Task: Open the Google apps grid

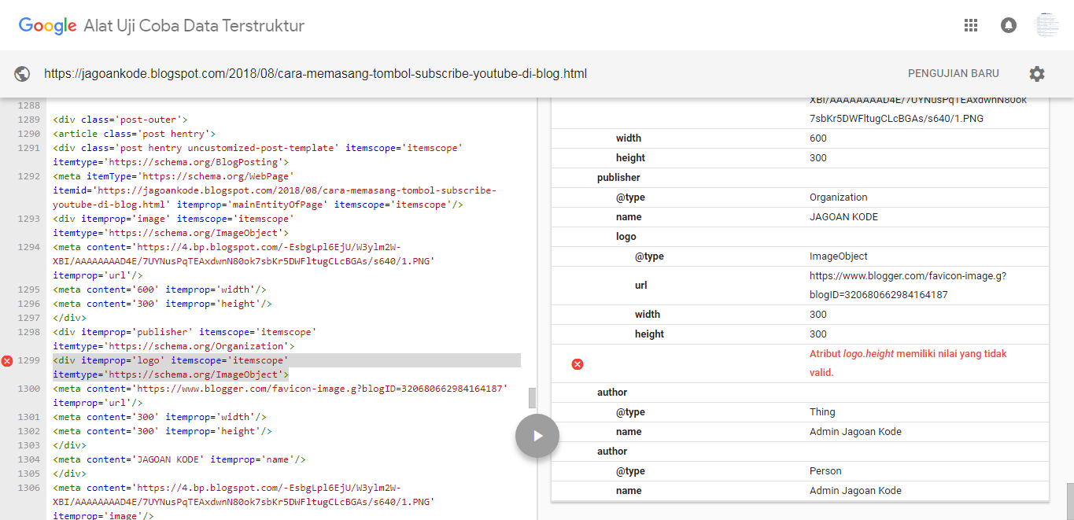Action: 971,25
